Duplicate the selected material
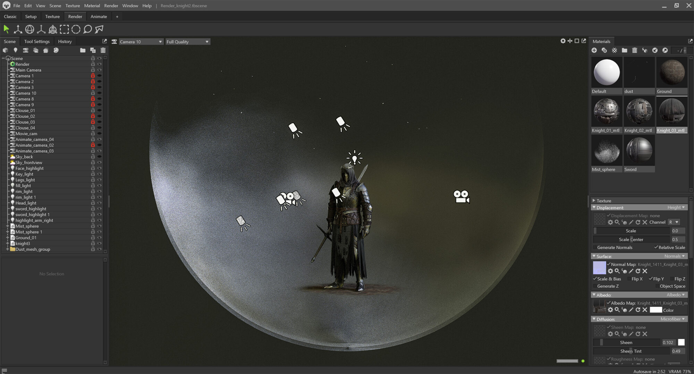Viewport: 694px width, 374px height. 604,50
